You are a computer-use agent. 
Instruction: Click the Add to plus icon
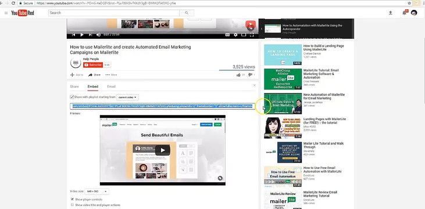(x=72, y=75)
